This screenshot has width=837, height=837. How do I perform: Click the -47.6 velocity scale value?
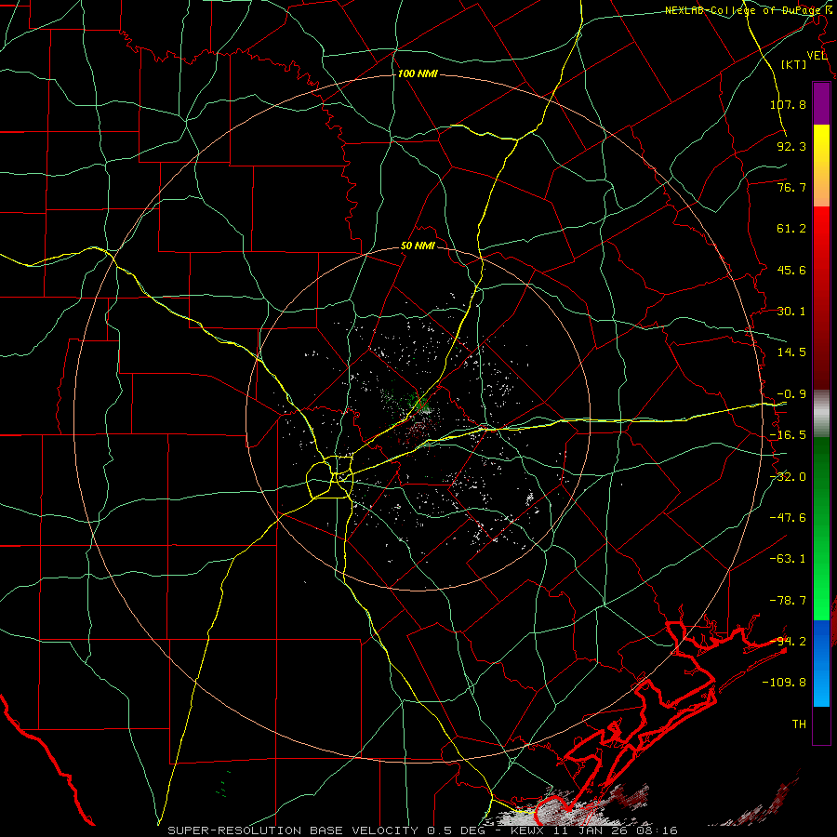point(788,518)
